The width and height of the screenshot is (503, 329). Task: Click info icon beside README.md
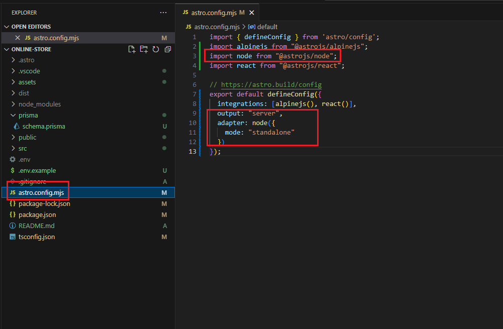(13, 226)
